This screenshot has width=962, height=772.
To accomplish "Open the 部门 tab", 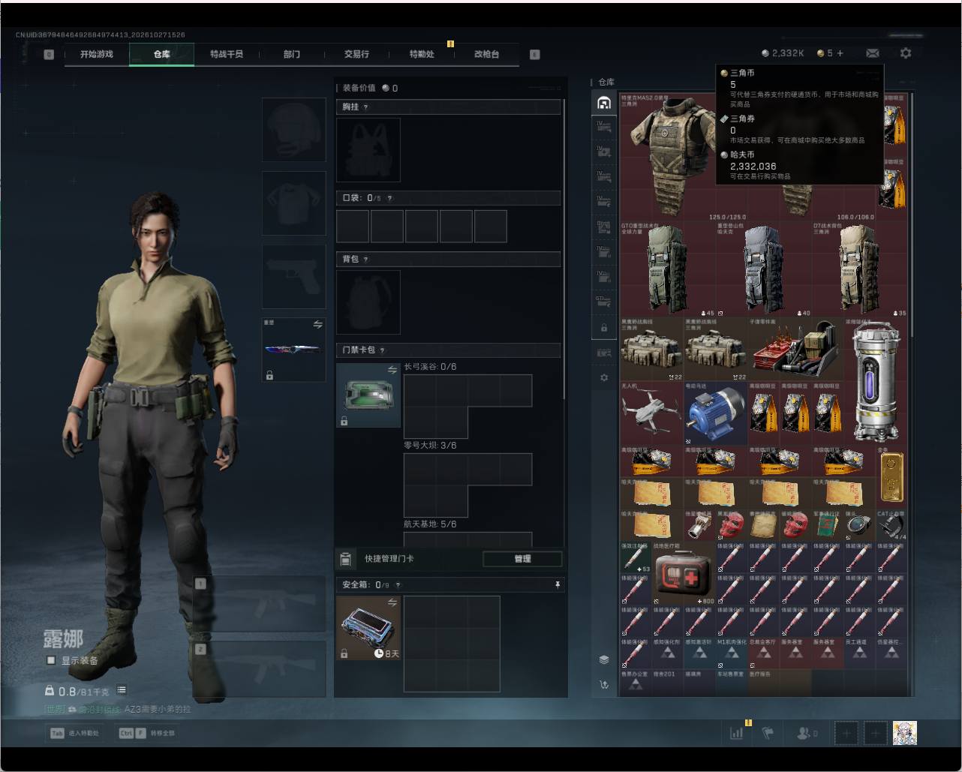I will pos(292,54).
